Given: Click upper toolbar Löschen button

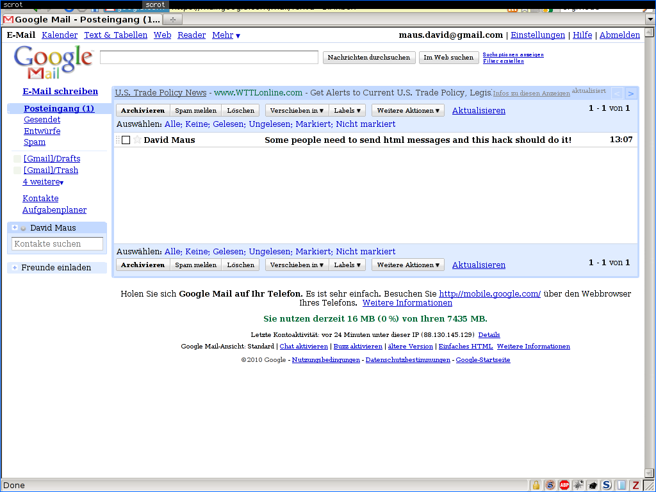Looking at the screenshot, I should 241,110.
